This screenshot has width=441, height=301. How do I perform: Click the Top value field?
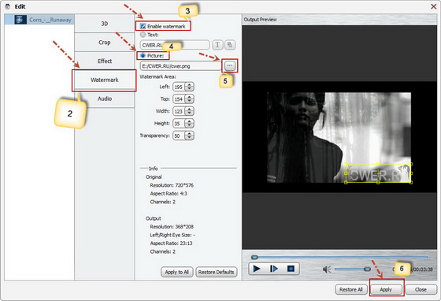(x=180, y=99)
